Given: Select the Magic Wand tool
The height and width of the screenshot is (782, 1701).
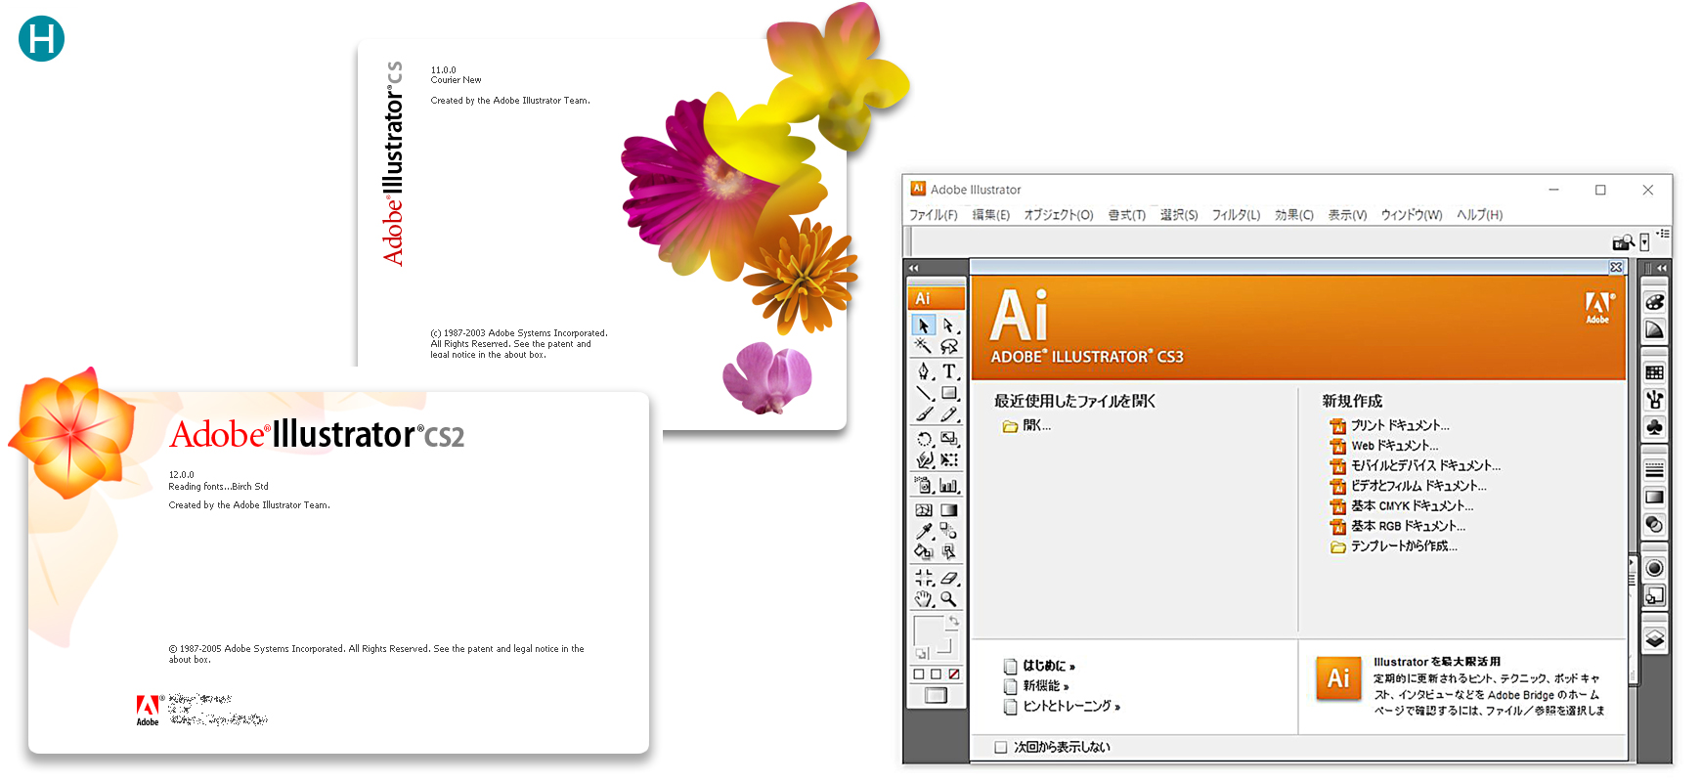Looking at the screenshot, I should pos(924,346).
